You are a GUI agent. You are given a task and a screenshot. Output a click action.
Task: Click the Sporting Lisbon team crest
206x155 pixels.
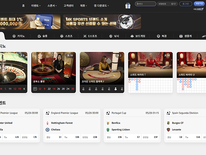point(108,130)
